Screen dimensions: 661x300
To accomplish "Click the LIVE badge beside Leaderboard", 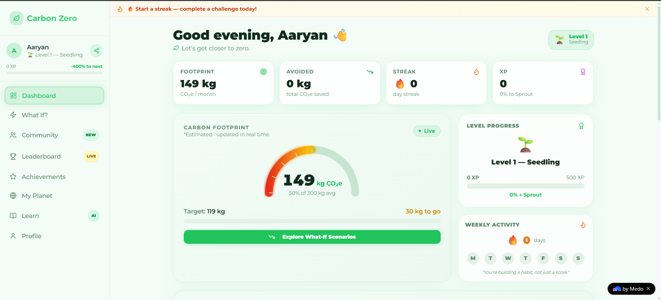I will [x=91, y=156].
